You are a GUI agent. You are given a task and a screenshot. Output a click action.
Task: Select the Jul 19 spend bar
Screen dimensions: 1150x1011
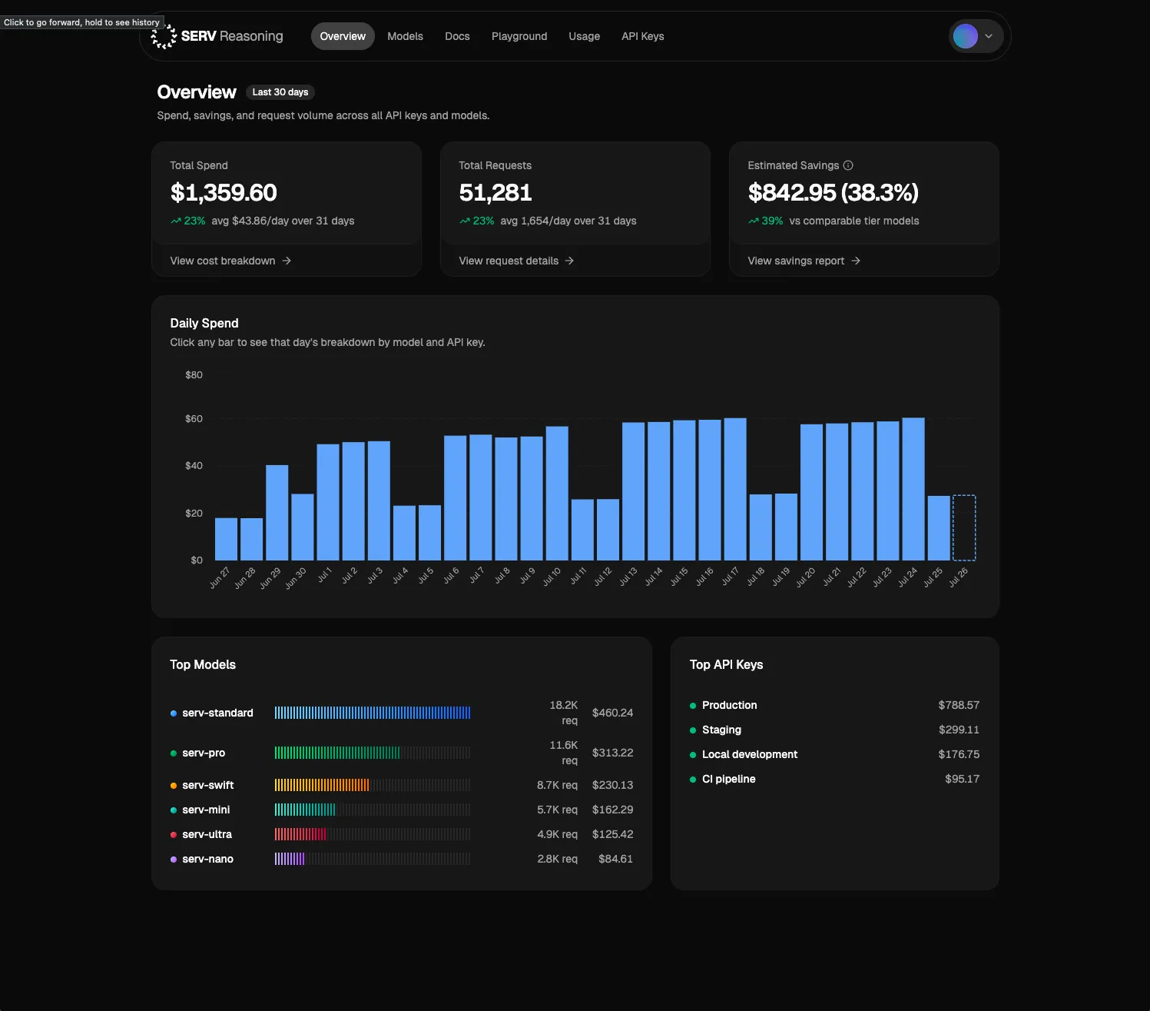[x=786, y=527]
